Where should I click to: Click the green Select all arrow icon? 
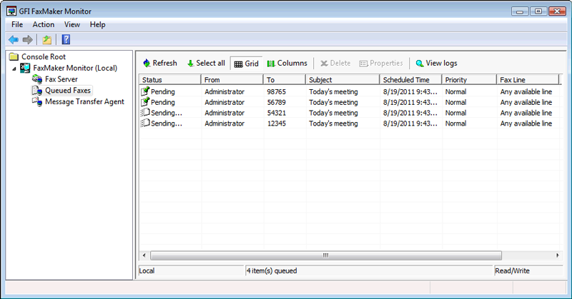coord(190,64)
